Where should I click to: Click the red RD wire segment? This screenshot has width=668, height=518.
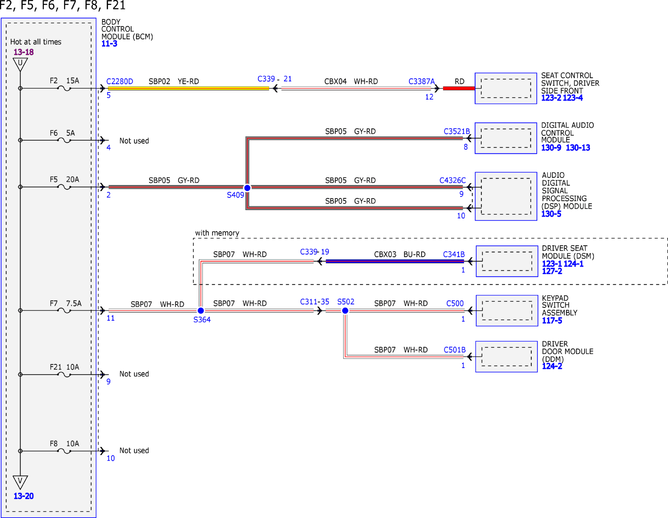459,88
